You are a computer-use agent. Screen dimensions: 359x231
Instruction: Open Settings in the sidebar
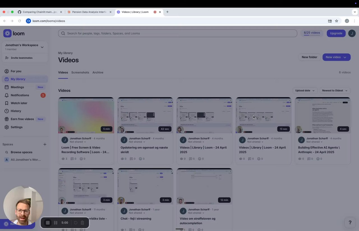(x=25, y=127)
